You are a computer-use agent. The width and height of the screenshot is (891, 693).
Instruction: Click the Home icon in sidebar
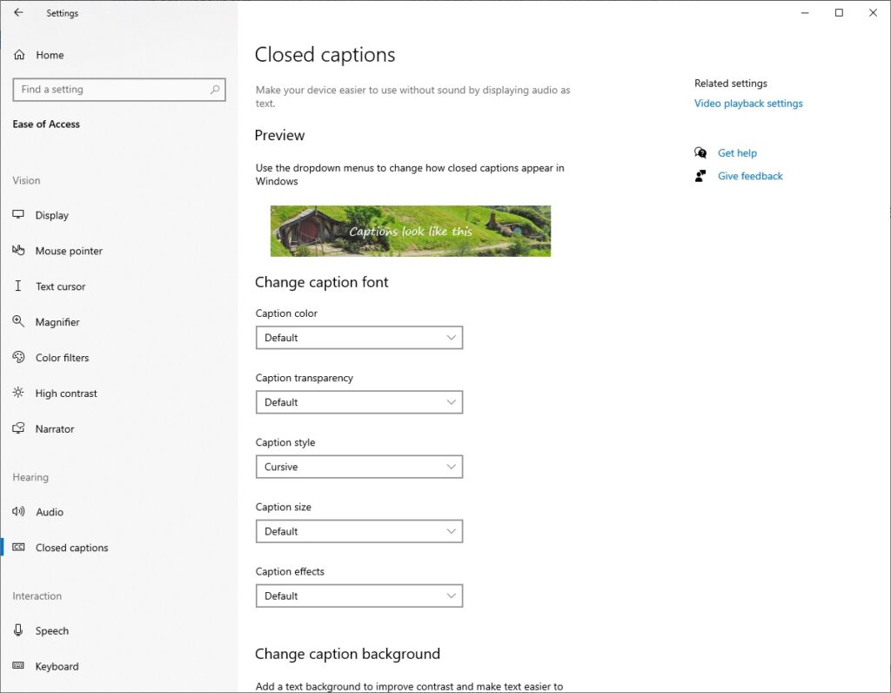(19, 55)
